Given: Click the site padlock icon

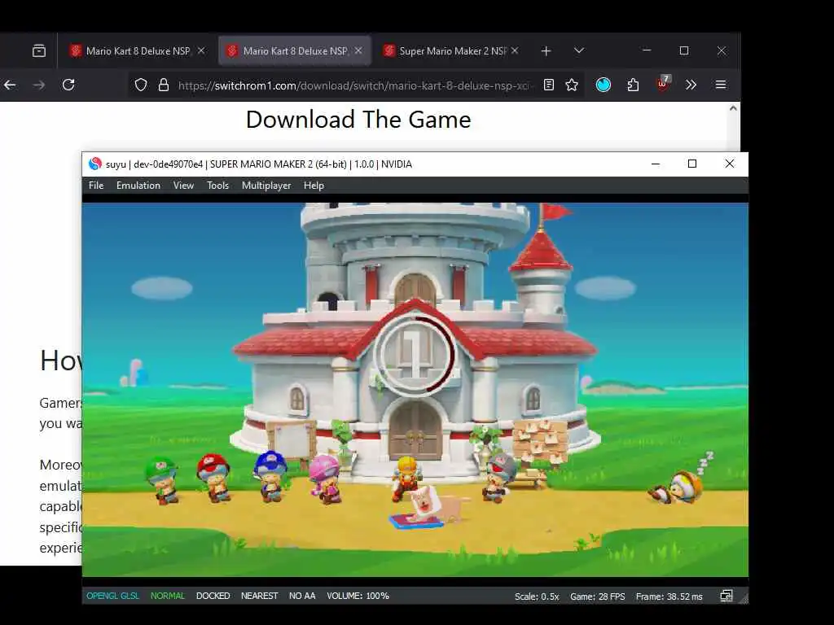Looking at the screenshot, I should [x=164, y=85].
